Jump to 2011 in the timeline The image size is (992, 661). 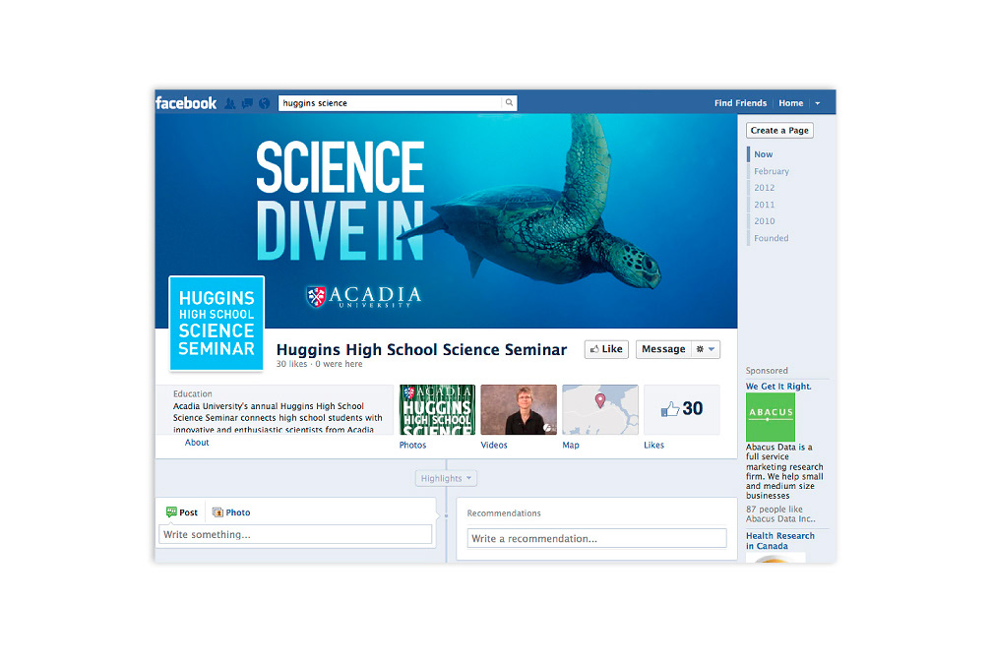click(765, 205)
